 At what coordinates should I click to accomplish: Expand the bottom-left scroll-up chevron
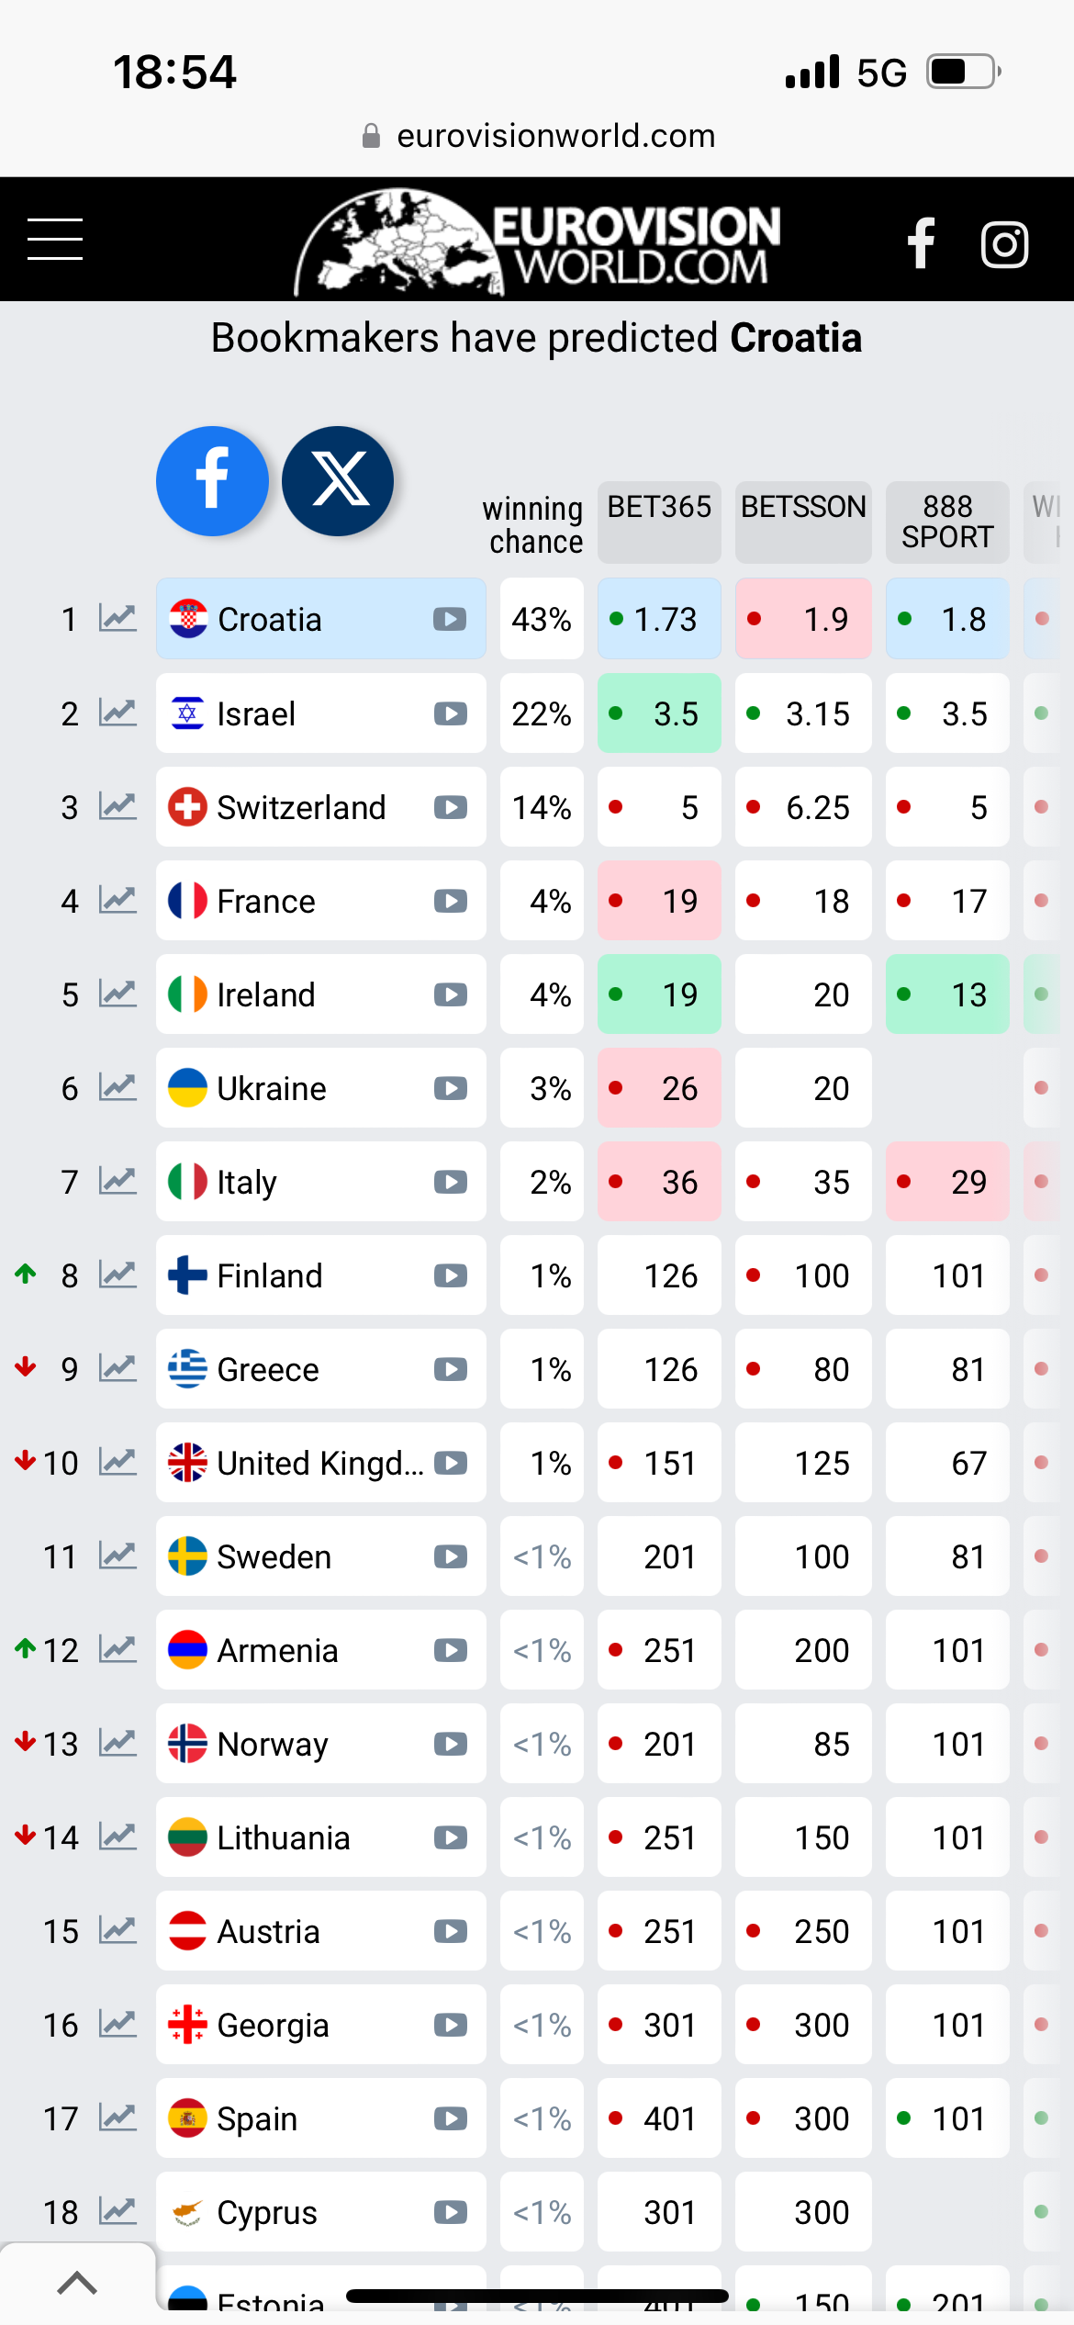pyautogui.click(x=77, y=2282)
